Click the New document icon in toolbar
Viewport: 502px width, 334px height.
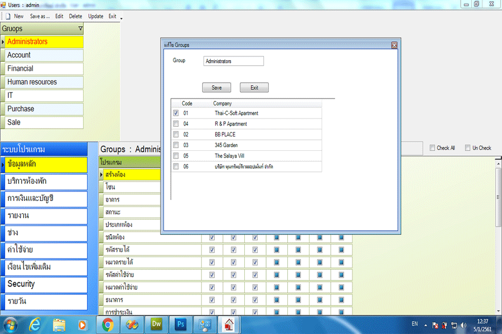coord(8,16)
